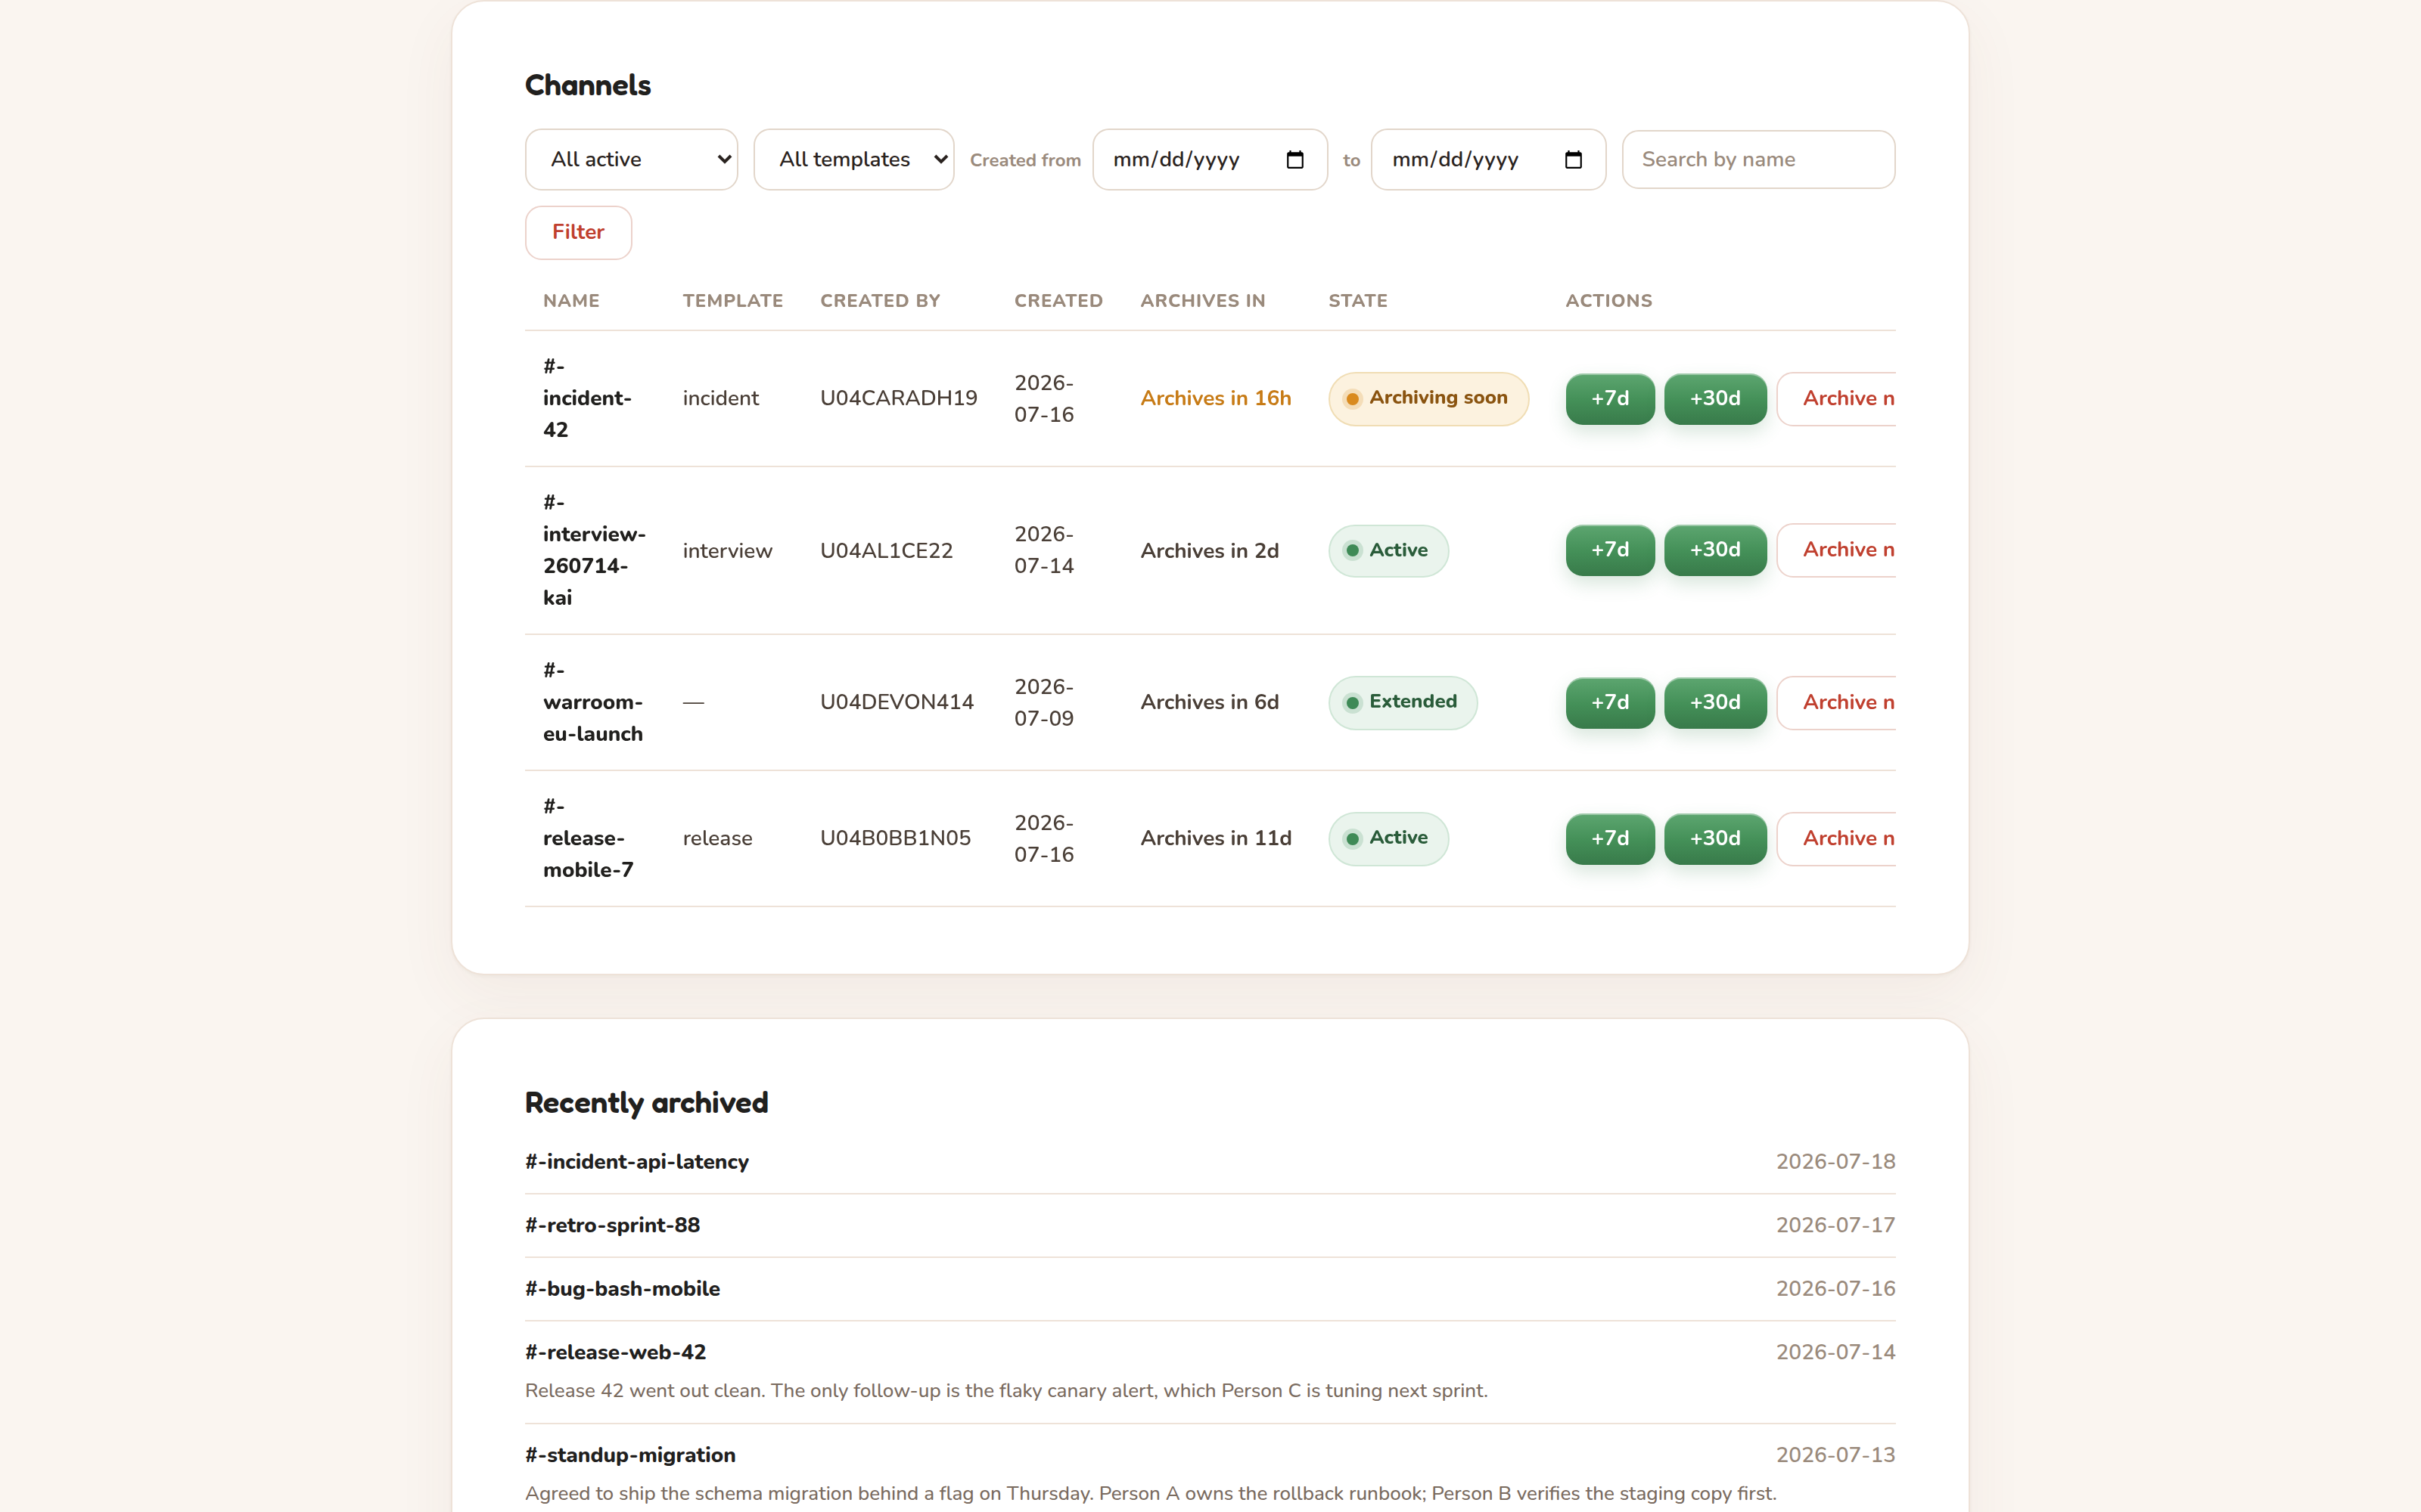Click the Recently archived heading
Viewport: 2421px width, 1512px height.
tap(646, 1103)
